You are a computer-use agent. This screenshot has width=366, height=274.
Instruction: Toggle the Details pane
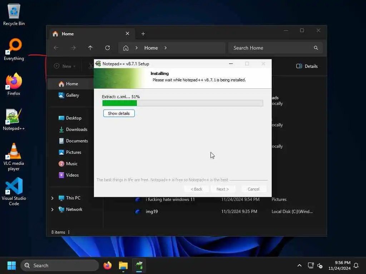pyautogui.click(x=307, y=66)
